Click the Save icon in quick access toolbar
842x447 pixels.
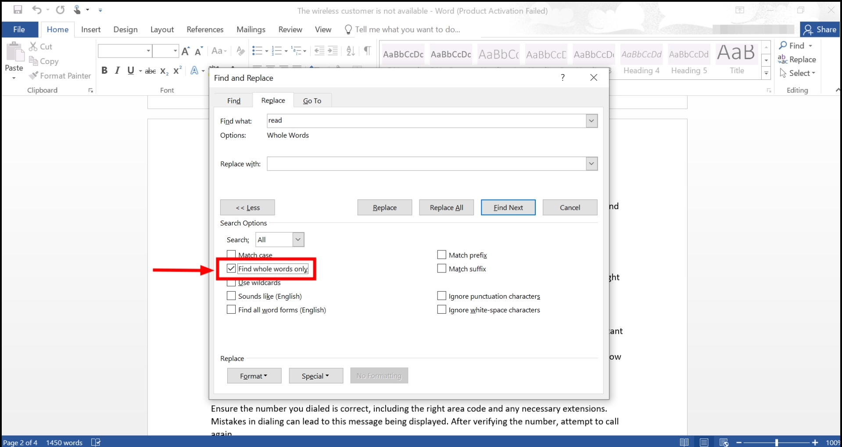pos(18,10)
